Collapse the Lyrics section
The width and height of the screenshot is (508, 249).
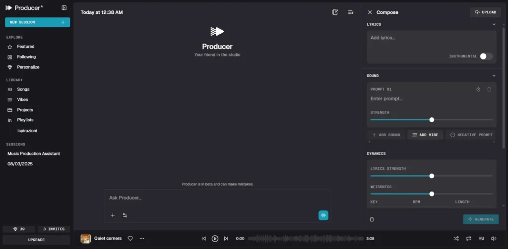click(x=494, y=24)
